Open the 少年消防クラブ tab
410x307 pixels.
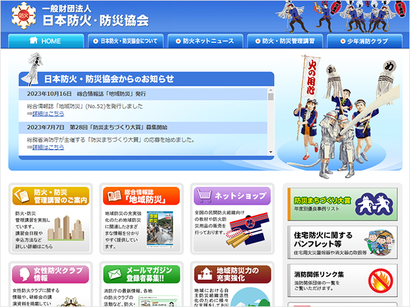365,41
